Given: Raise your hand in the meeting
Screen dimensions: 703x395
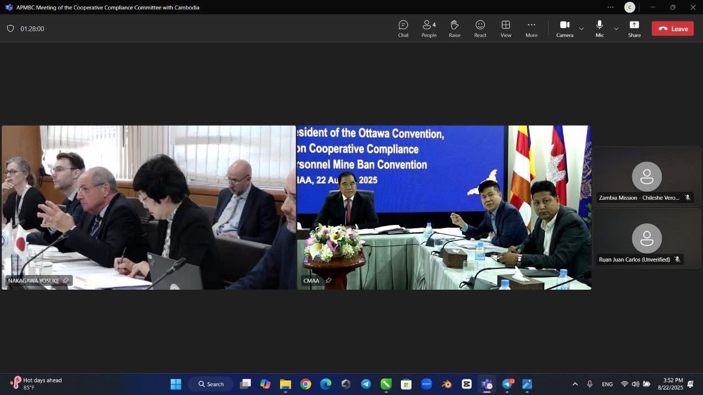Looking at the screenshot, I should coord(454,29).
